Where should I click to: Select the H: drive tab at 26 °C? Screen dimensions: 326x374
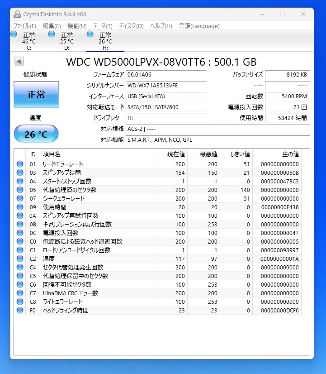105,41
